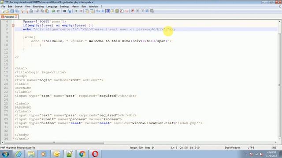
Task: Click the vertical scrollbar thumb
Action: pos(279,85)
